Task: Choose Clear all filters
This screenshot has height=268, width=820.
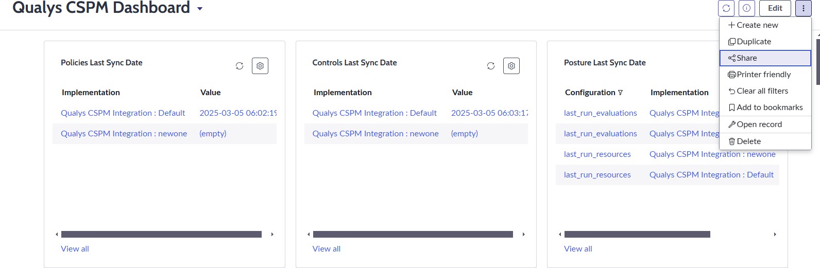Action: 765,91
